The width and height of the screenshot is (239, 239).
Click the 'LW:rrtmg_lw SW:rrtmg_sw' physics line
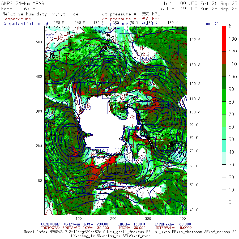click(111, 236)
